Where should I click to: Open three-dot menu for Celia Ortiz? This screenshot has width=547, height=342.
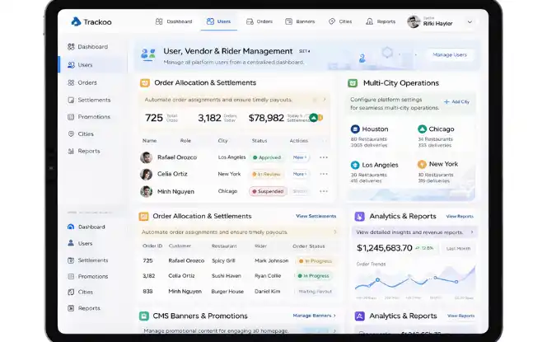coord(324,175)
